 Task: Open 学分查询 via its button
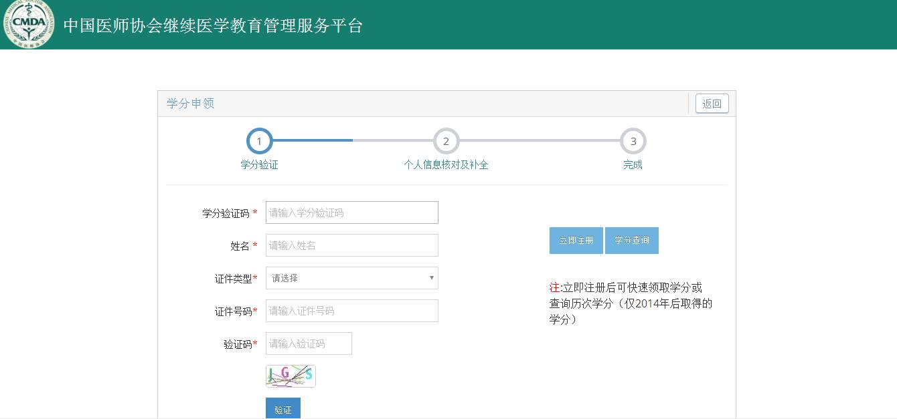click(x=631, y=241)
